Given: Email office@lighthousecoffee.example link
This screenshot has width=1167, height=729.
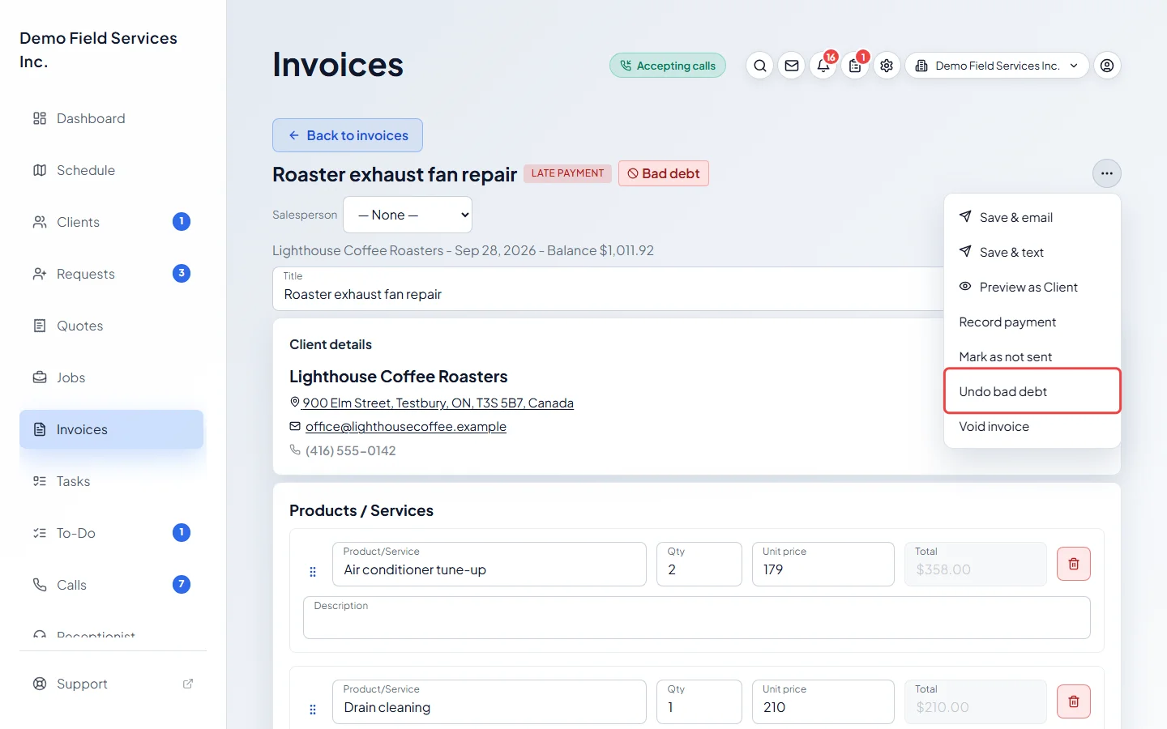Looking at the screenshot, I should point(406,426).
